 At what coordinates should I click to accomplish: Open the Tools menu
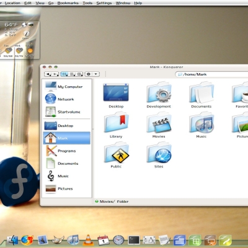(x=87, y=3)
